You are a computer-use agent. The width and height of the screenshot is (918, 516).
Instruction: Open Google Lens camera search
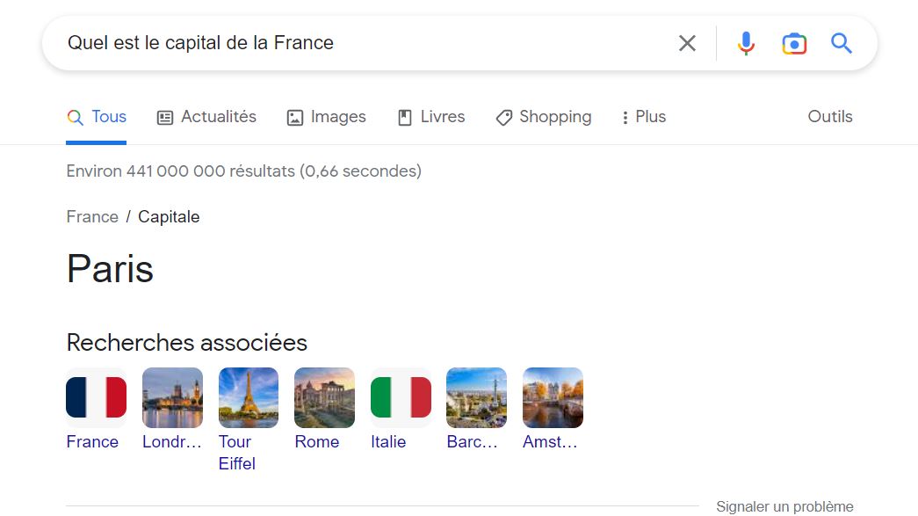pos(794,42)
